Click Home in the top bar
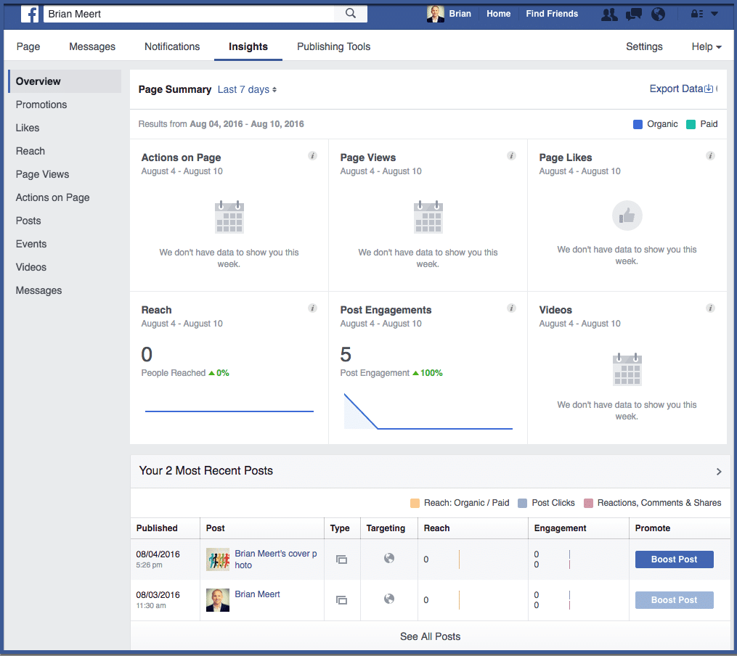This screenshot has height=656, width=737. 498,14
